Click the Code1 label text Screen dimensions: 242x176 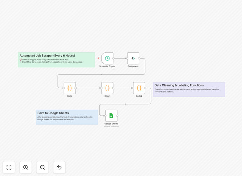coord(107,96)
